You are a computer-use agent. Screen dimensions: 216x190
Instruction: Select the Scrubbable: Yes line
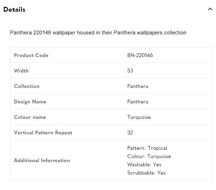click(x=146, y=173)
